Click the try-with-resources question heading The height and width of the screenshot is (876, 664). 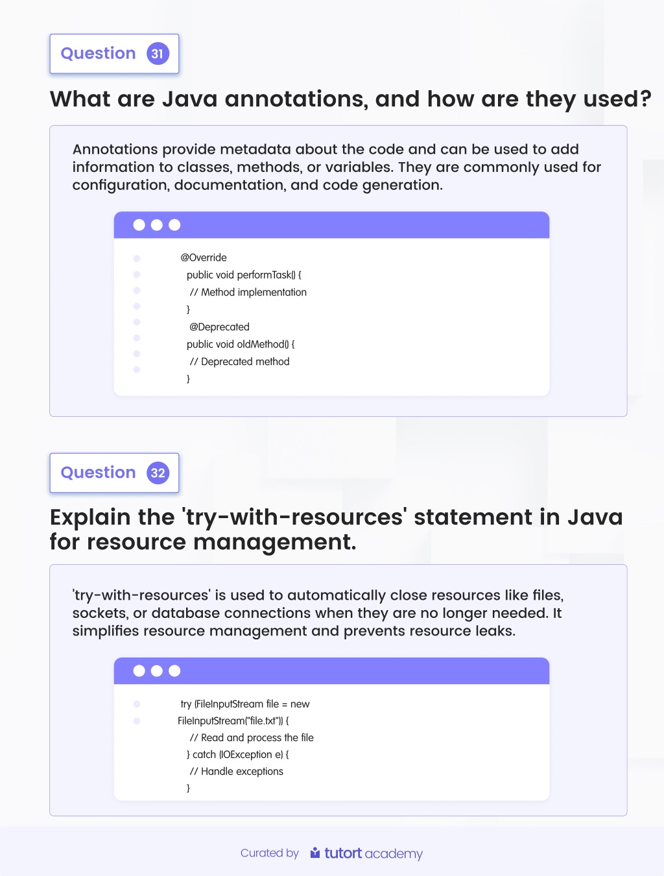point(336,529)
